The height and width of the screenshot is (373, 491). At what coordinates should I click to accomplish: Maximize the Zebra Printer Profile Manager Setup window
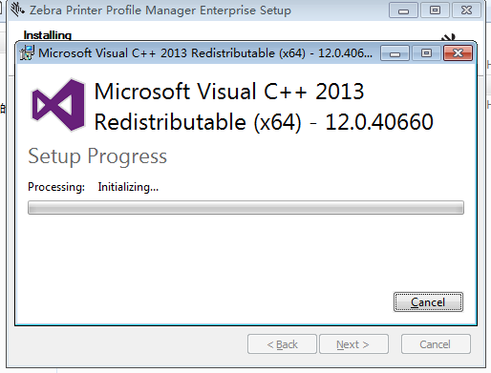pos(435,10)
